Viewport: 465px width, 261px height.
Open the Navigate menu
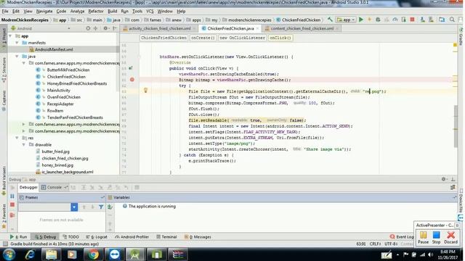(x=44, y=12)
